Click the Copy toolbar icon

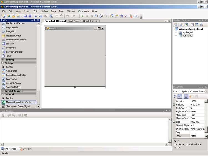pos(40,16)
